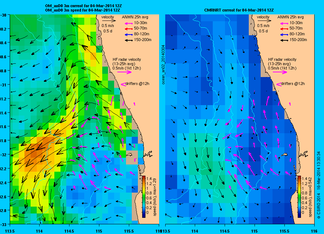Click the '116' longitude label at far right
Screen dimensions: 324x234
tap(314, 231)
